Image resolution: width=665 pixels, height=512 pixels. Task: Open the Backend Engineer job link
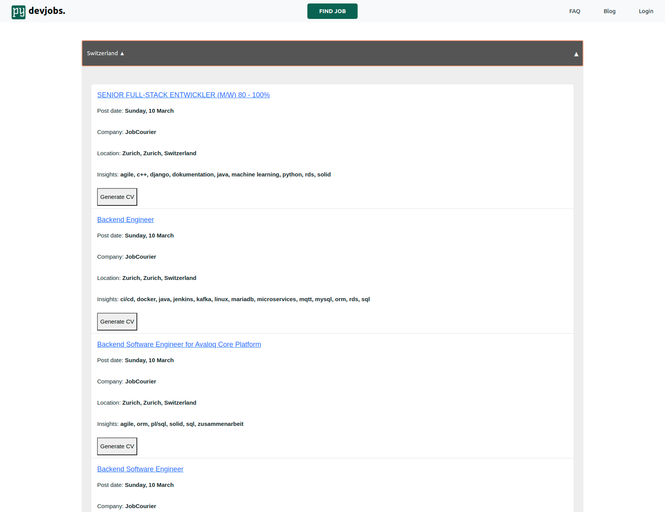coord(125,220)
